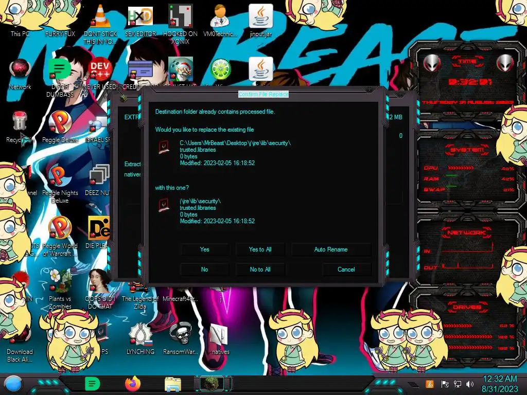Screen dimensions: 527x395
Task: Click the first drive bar showing 62%
Action: pyautogui.click(x=458, y=326)
